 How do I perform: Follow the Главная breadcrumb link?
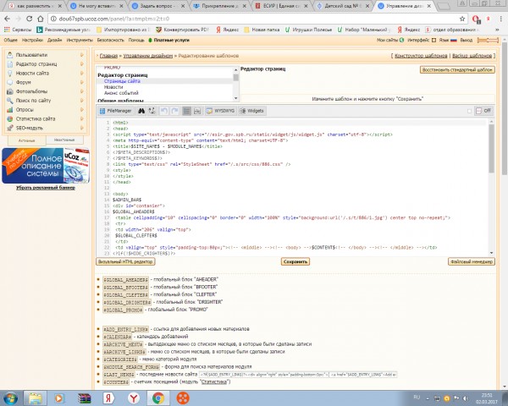[x=108, y=56]
